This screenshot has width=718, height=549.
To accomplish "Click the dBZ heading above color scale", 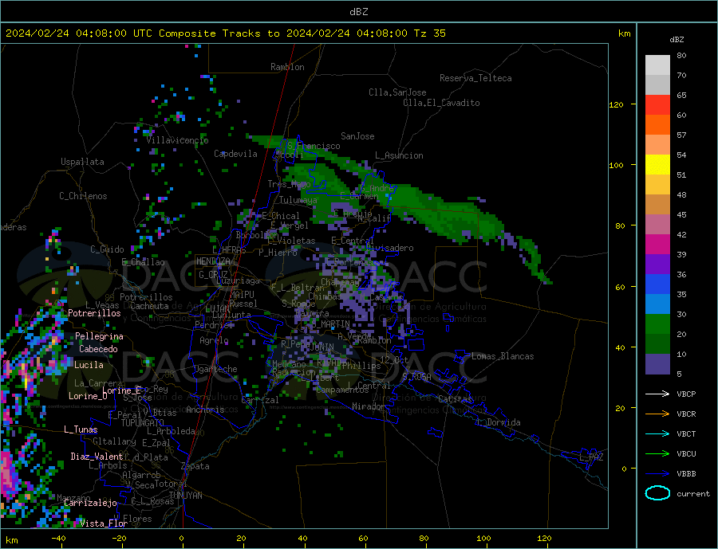I will [677, 40].
